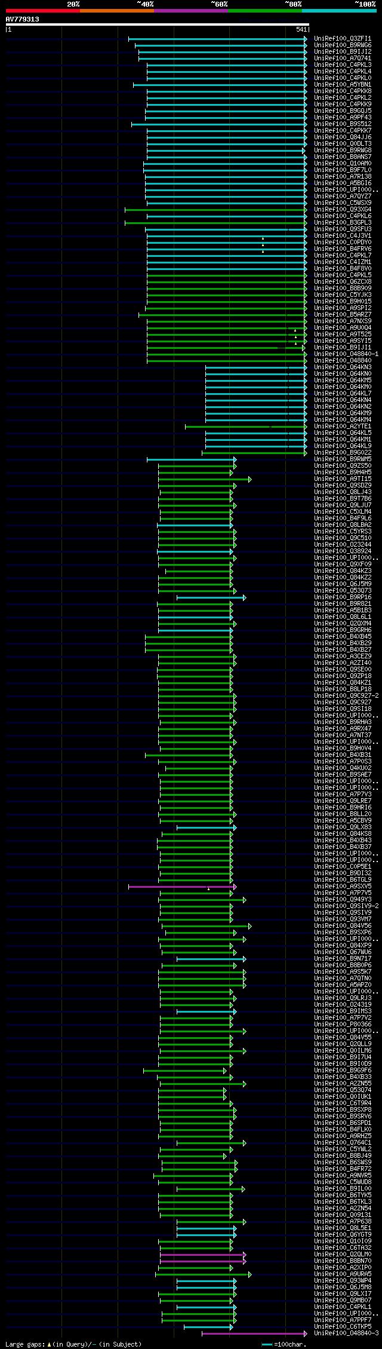Select the UniRef100_Q2QLM0 label
382x1349 pixels.
pos(343,1255)
